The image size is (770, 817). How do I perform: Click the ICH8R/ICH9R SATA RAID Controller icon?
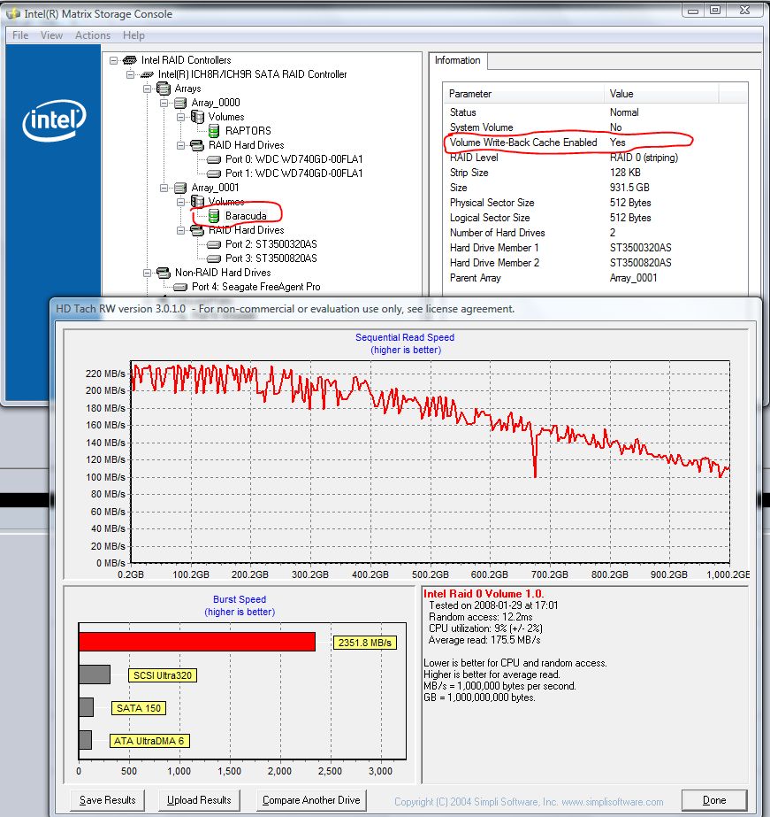(147, 74)
